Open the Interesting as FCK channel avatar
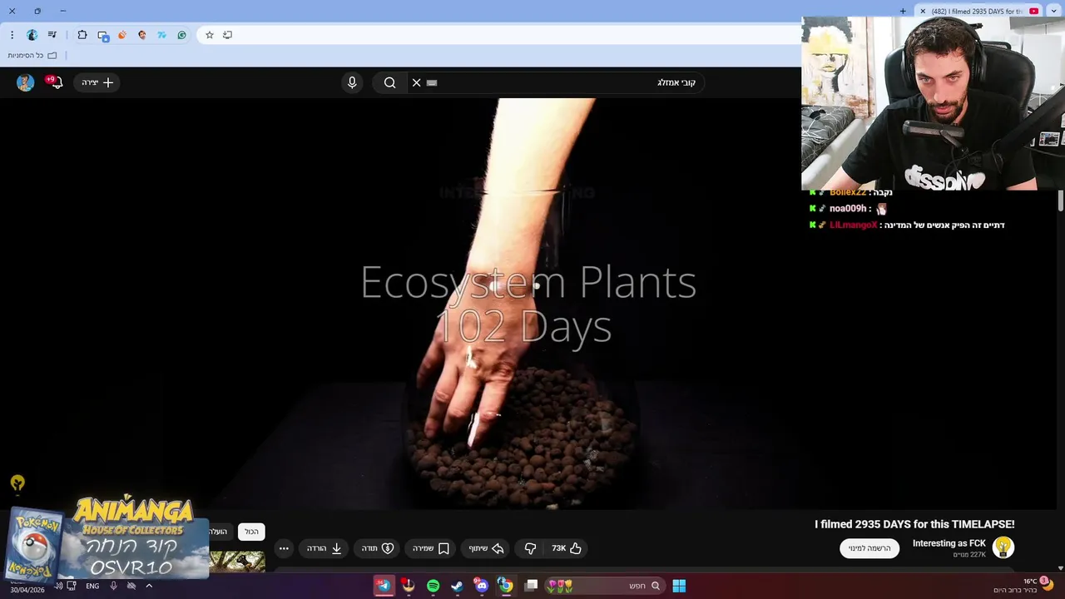The height and width of the screenshot is (599, 1065). [1003, 547]
